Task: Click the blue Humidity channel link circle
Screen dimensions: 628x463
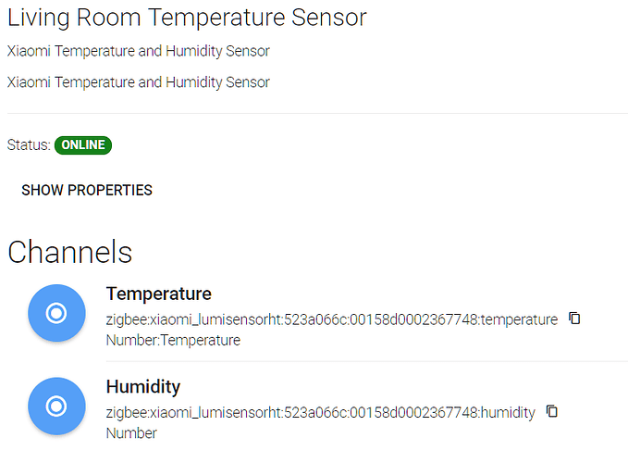Action: tap(56, 406)
